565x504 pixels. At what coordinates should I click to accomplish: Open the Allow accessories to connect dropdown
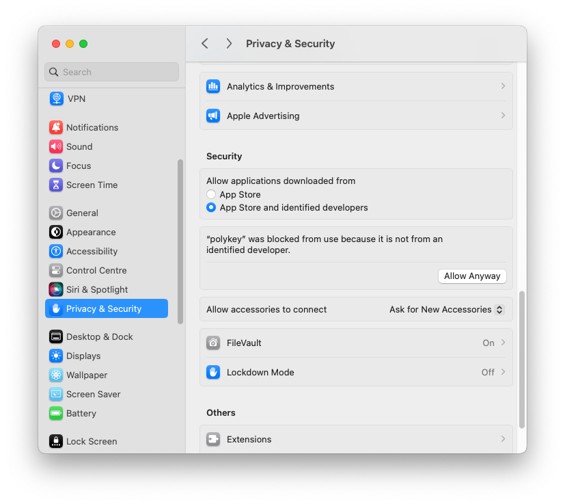click(447, 310)
